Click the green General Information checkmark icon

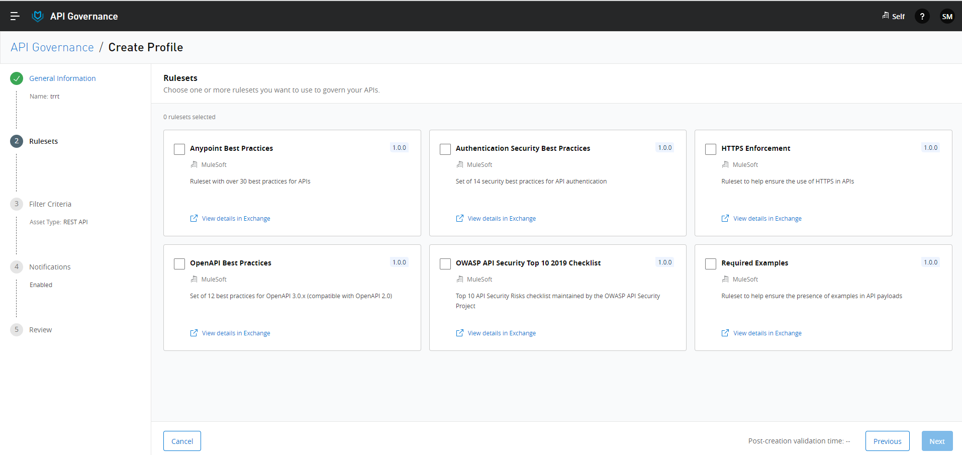(x=17, y=78)
